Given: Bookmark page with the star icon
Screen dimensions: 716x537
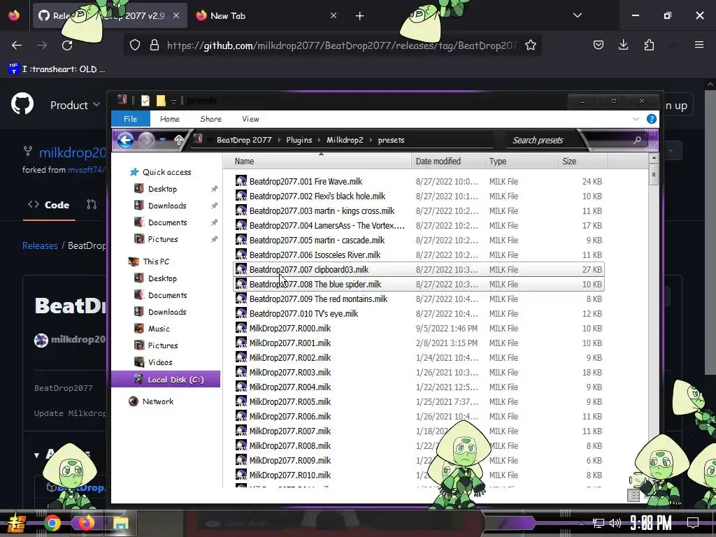Looking at the screenshot, I should point(530,45).
